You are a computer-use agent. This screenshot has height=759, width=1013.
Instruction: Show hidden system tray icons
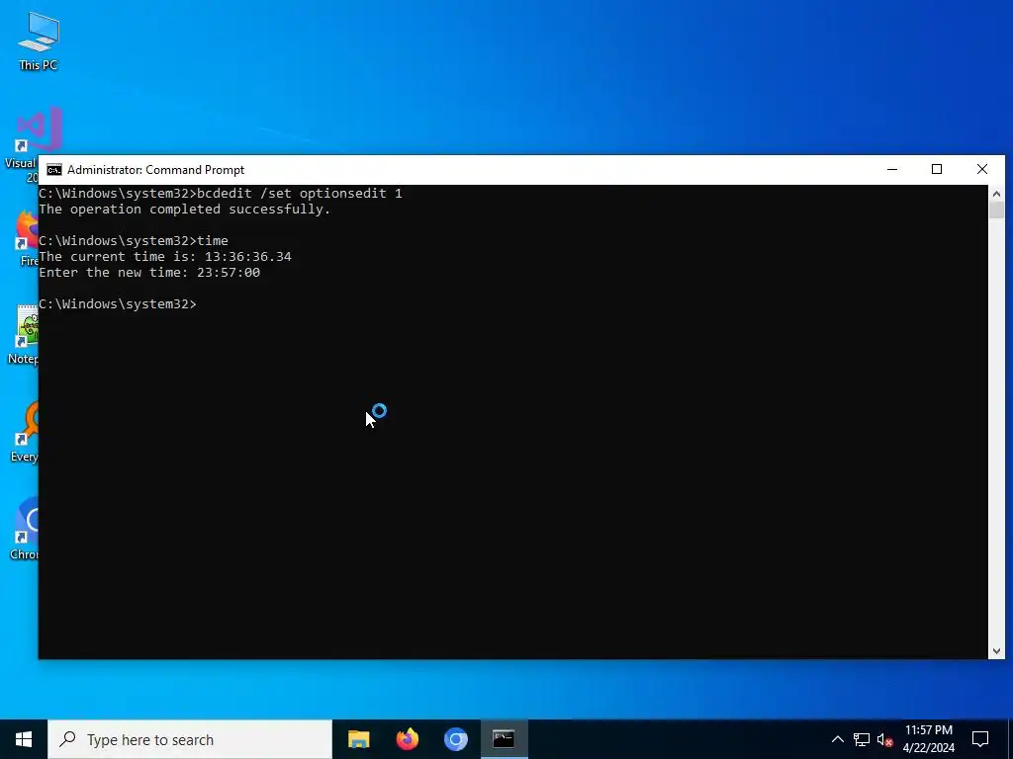click(837, 739)
